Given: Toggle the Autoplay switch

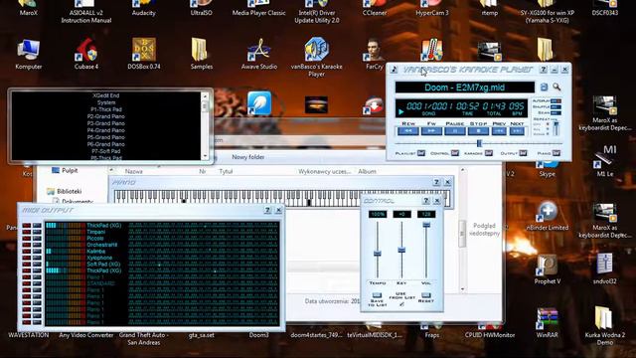Looking at the screenshot, I should click(556, 100).
